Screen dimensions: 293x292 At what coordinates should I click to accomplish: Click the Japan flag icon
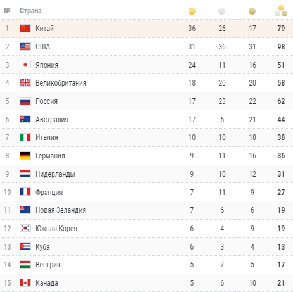click(25, 65)
